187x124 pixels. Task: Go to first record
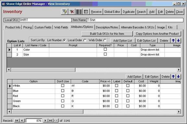click(x=17, y=120)
